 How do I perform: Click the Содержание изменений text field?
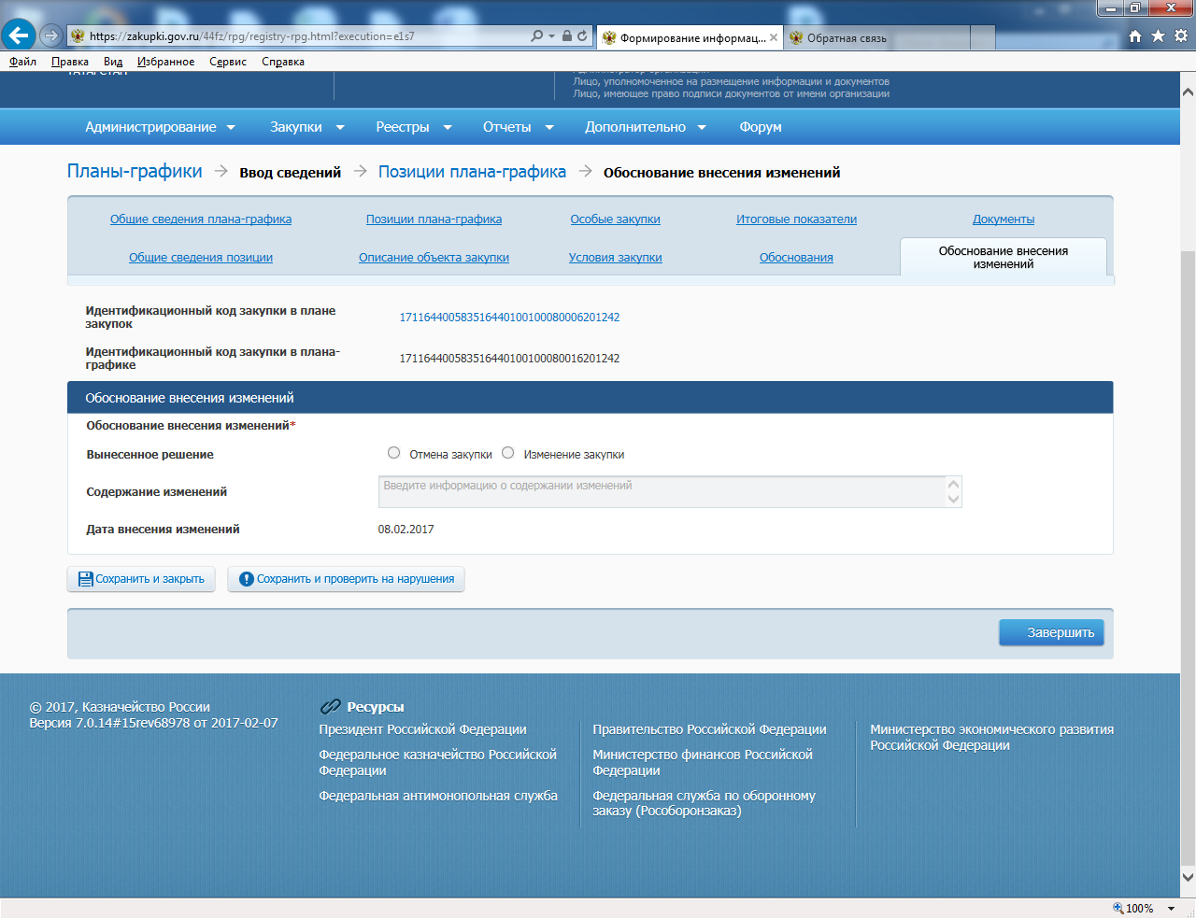tap(662, 491)
